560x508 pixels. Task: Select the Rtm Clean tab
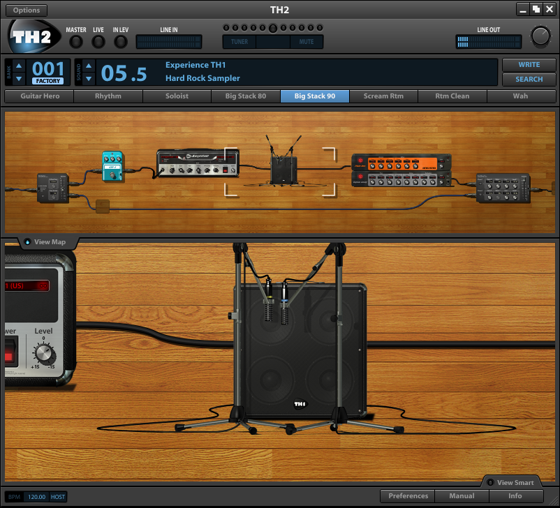(x=452, y=96)
